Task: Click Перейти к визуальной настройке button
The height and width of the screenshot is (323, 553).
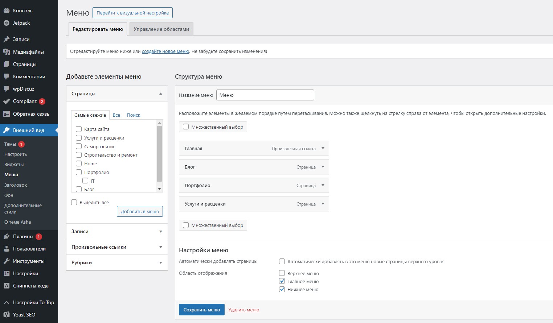Action: click(x=132, y=13)
